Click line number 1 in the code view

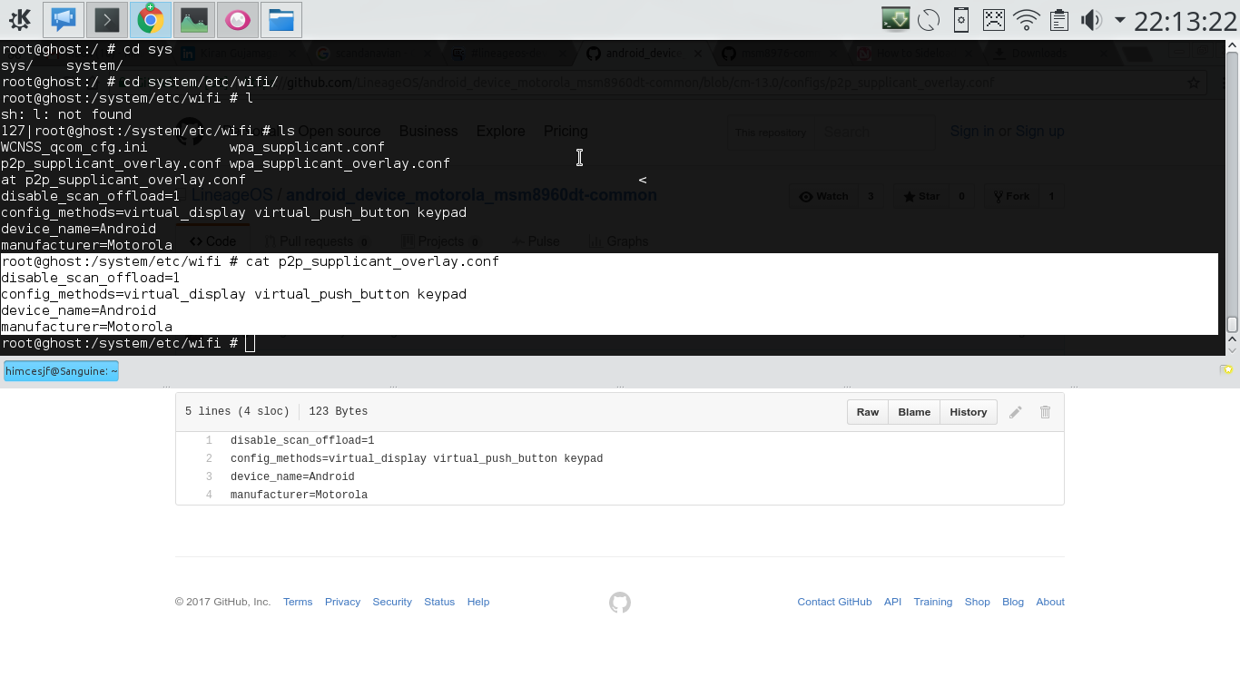pyautogui.click(x=209, y=441)
